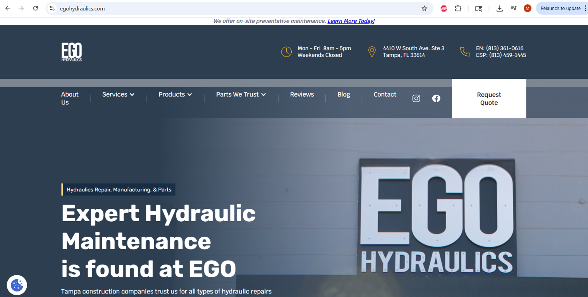
Task: Open the Chrome three-dot menu
Action: click(585, 9)
